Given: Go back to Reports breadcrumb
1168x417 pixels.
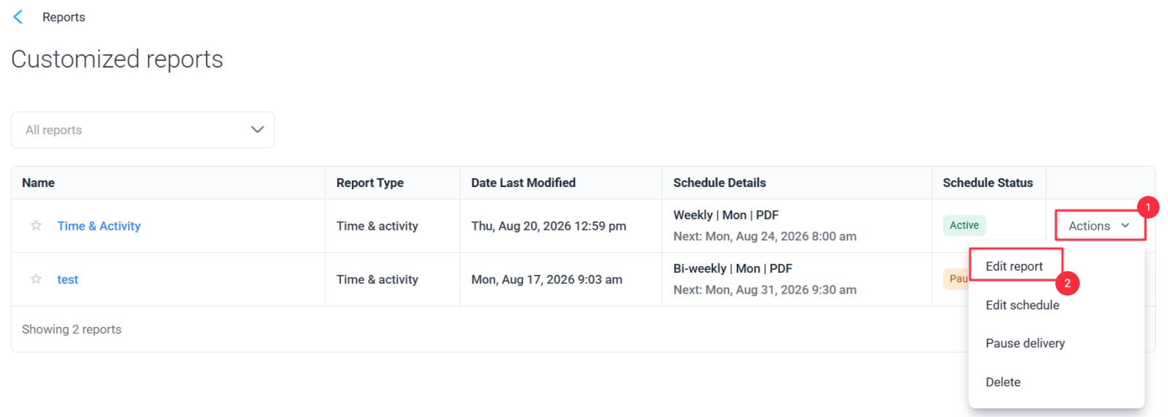Looking at the screenshot, I should coord(64,17).
